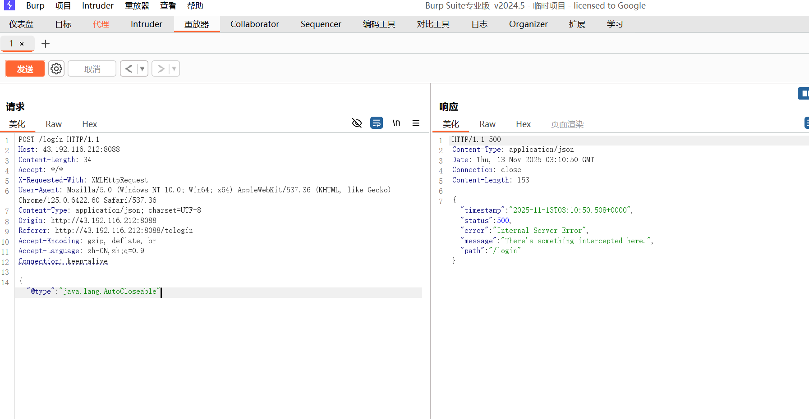Open the 学习 tab
This screenshot has width=809, height=419.
click(x=615, y=24)
